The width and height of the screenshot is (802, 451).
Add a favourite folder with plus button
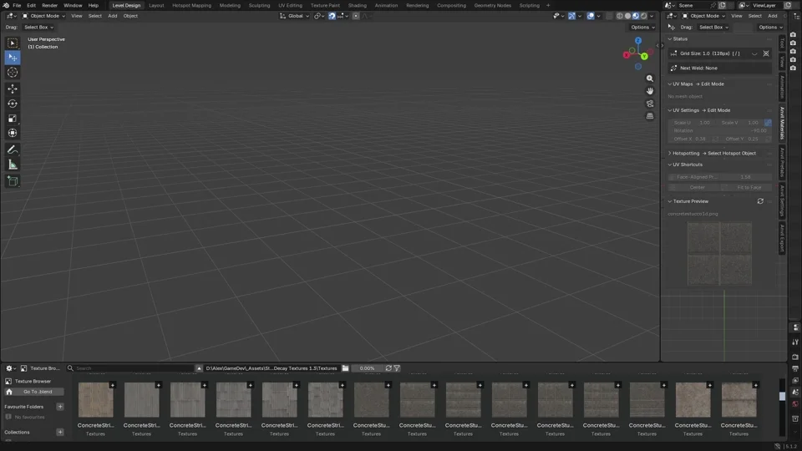tap(60, 407)
